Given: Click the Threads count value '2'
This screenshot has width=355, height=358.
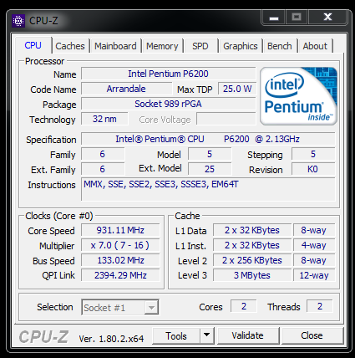Looking at the screenshot, I should click(320, 306).
